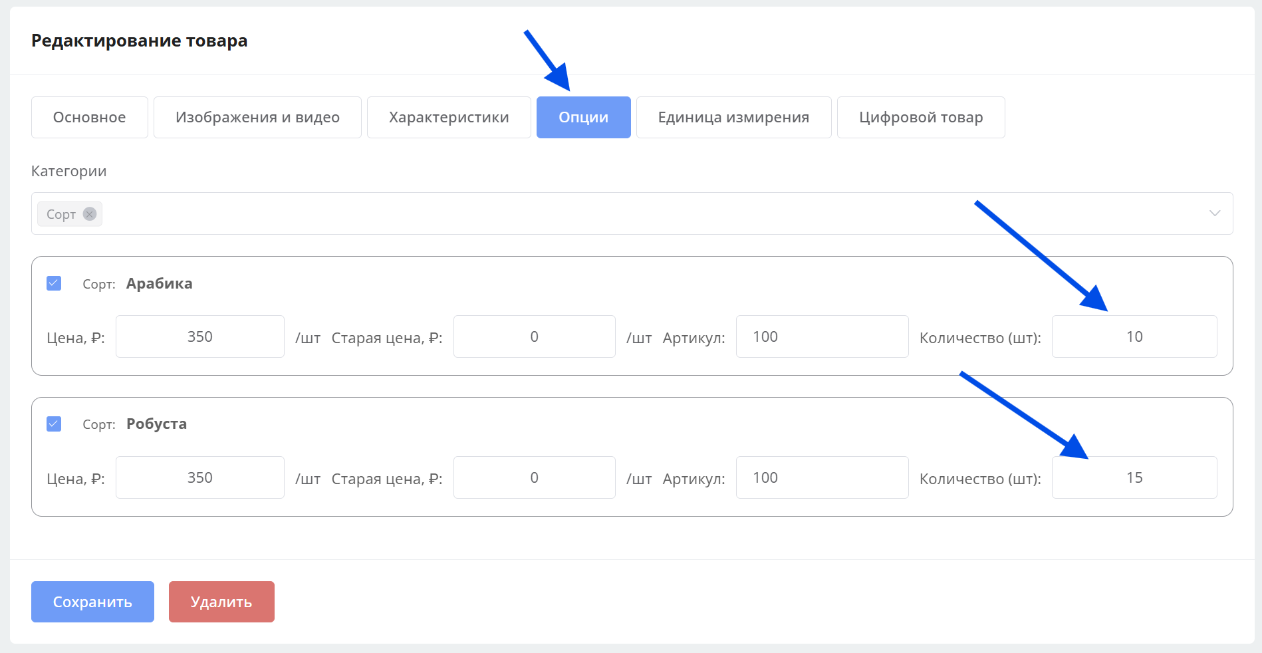The height and width of the screenshot is (653, 1262).
Task: Open the Изображения и видео tab
Action: coord(257,118)
